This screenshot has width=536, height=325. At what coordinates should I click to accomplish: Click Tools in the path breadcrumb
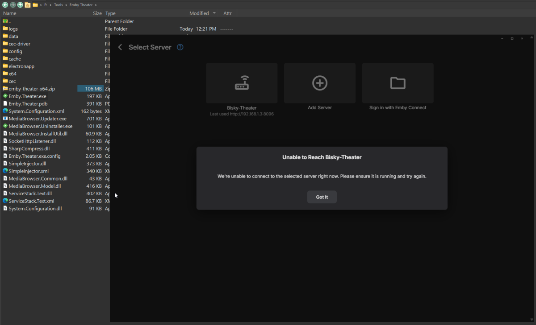59,5
